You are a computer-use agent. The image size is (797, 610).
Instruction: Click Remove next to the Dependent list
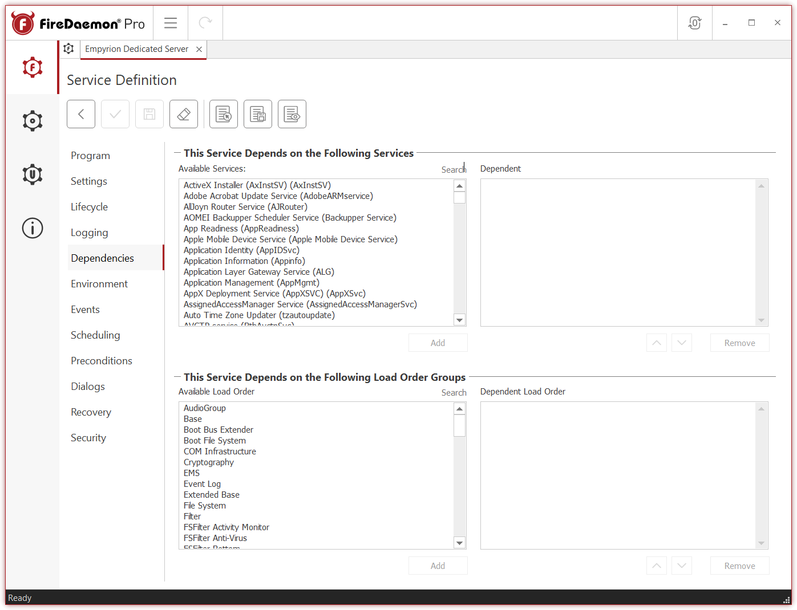739,343
